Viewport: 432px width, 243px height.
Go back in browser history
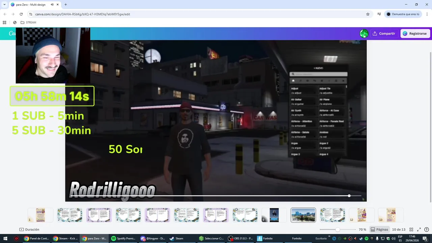[x=5, y=14]
